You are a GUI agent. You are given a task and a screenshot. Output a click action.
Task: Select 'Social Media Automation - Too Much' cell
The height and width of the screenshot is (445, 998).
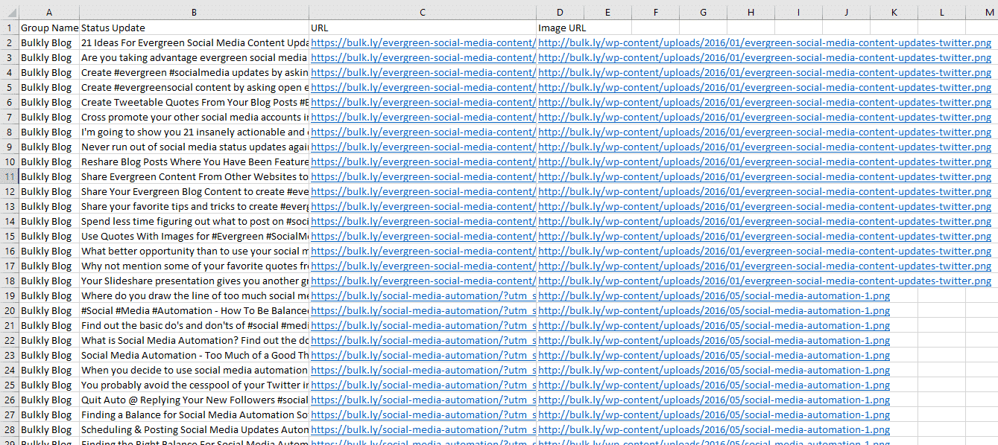click(x=194, y=355)
